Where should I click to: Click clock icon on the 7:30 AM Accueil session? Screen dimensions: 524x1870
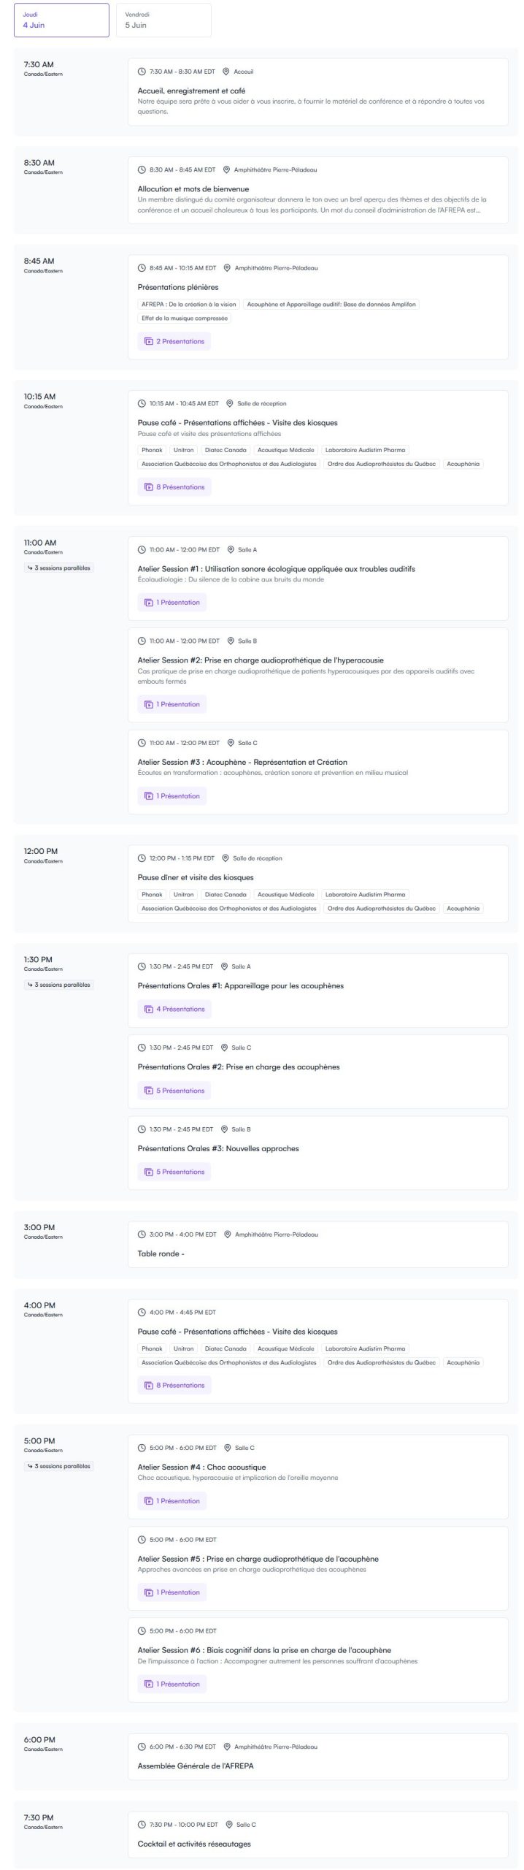[x=142, y=72]
